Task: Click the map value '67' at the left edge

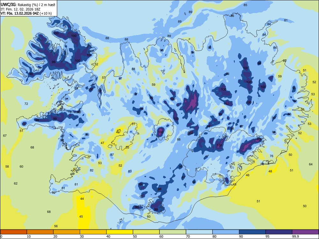Action: 5,135
